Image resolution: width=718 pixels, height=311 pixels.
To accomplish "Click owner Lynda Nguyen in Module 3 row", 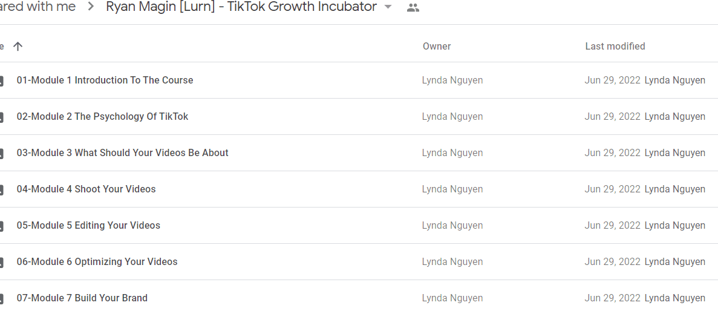I will pos(452,153).
